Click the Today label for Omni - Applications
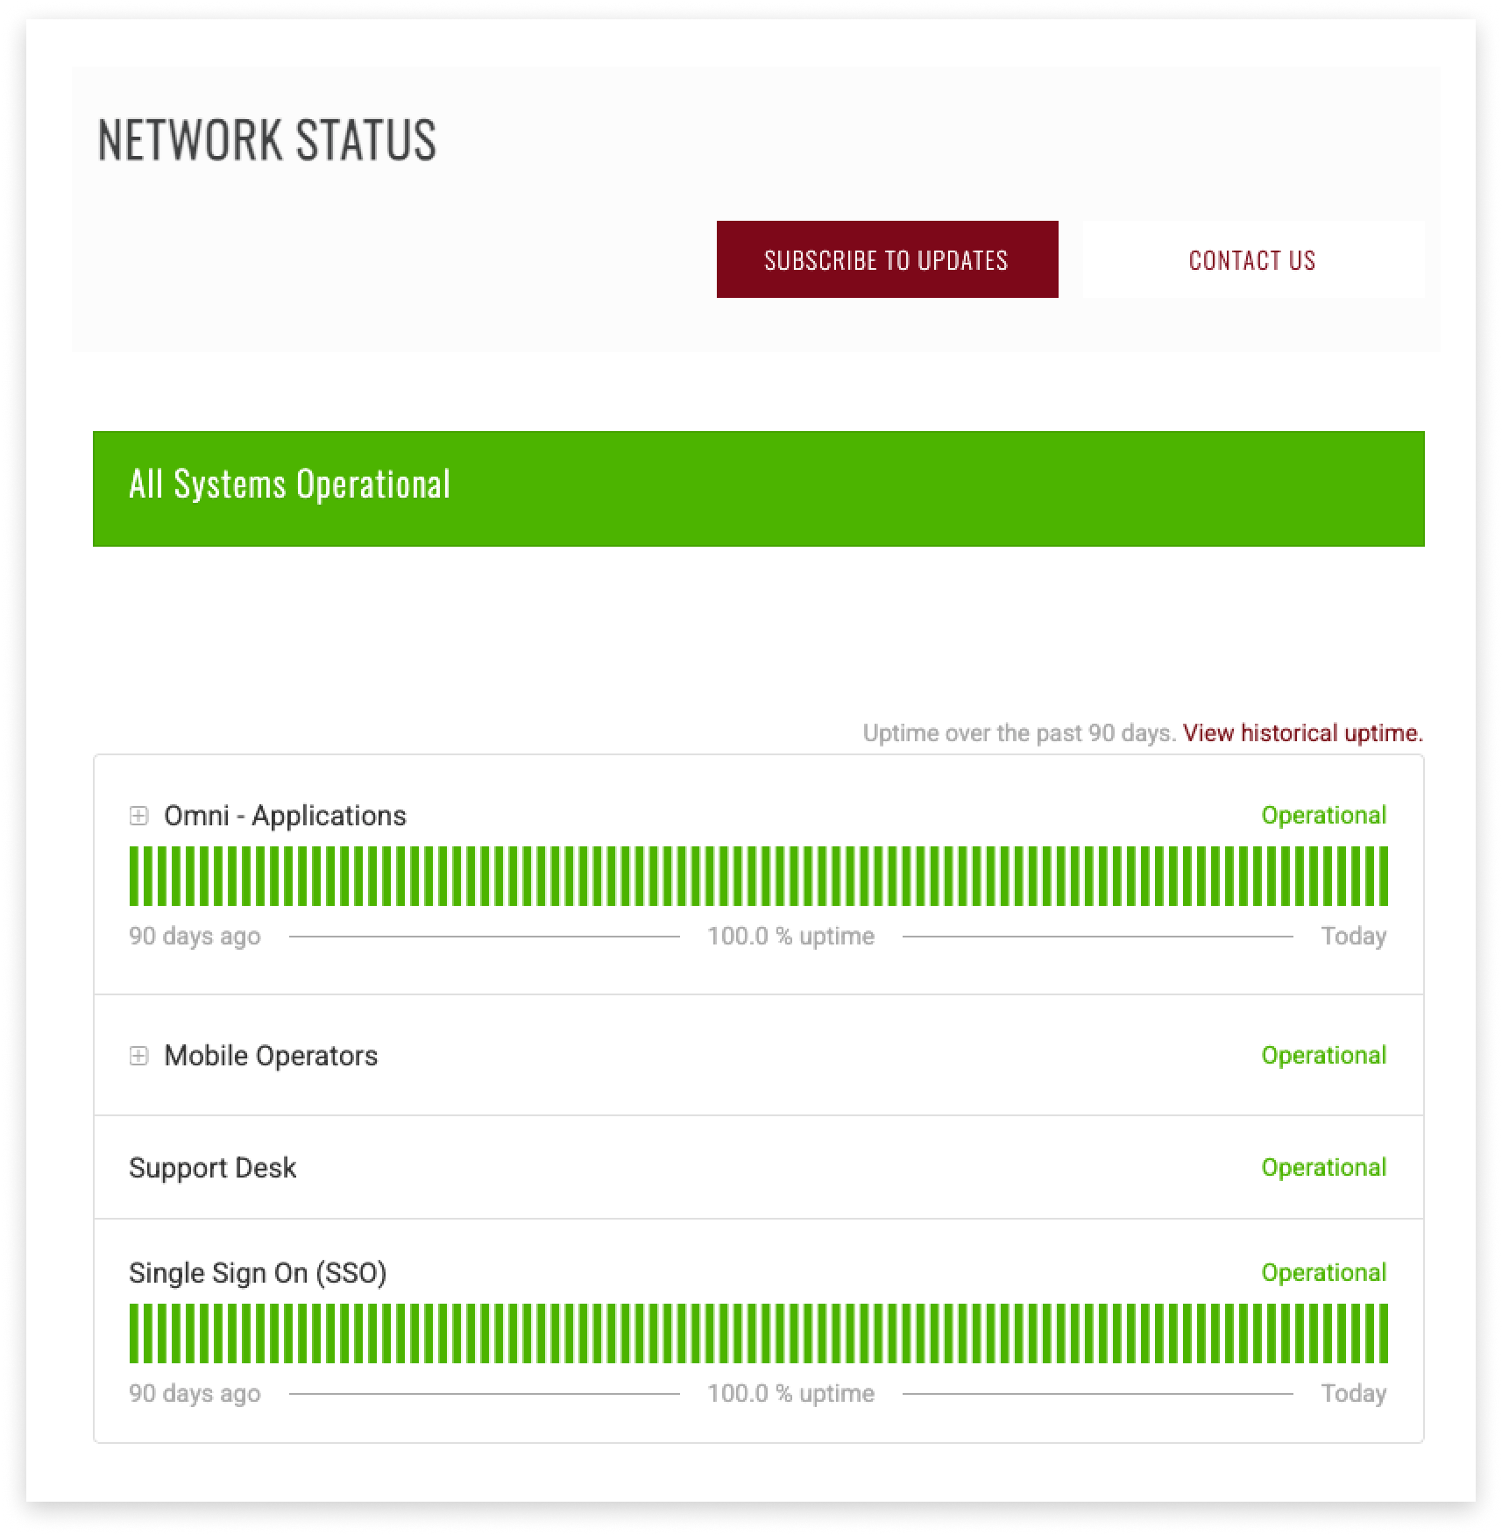This screenshot has width=1502, height=1535. pyautogui.click(x=1353, y=936)
